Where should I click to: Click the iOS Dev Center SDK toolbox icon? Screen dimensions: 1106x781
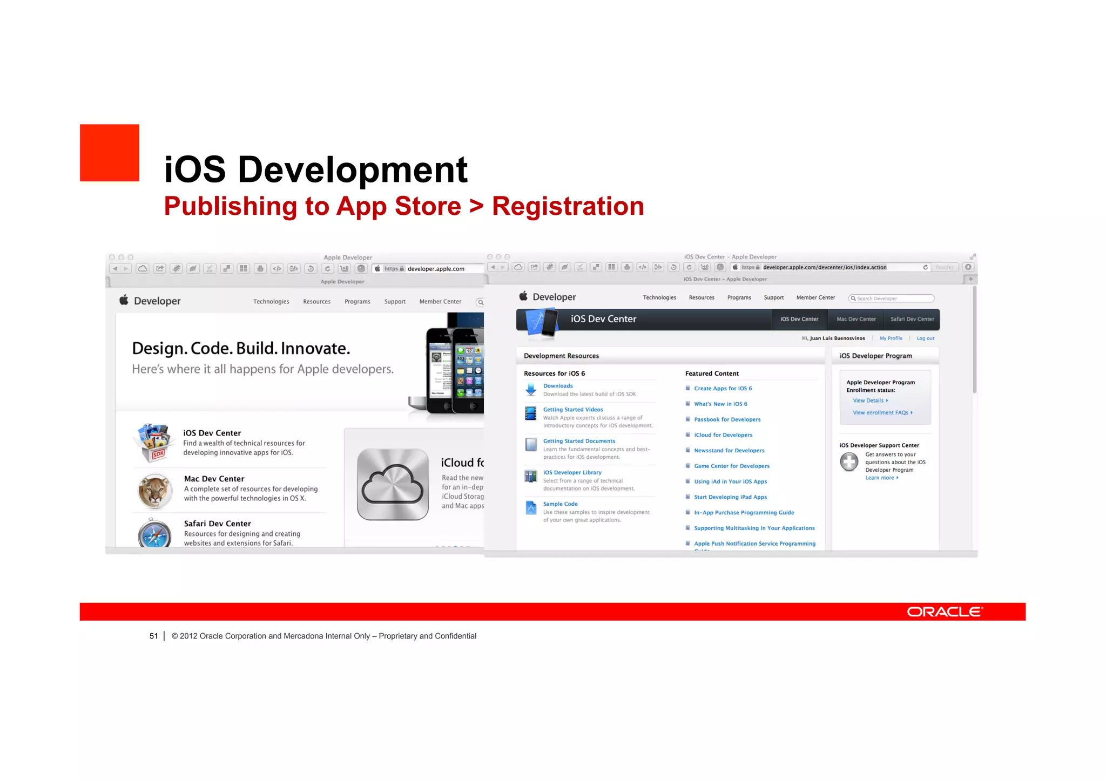point(154,443)
